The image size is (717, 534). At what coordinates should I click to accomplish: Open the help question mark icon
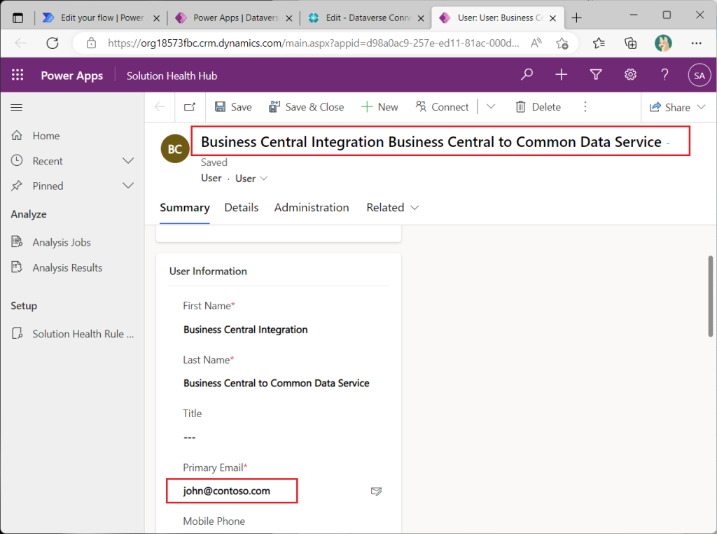665,74
